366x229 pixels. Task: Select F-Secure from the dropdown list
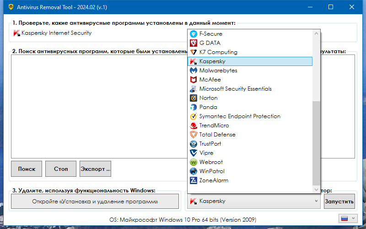point(250,34)
